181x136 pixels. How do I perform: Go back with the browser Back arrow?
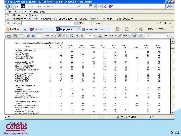[8, 6]
